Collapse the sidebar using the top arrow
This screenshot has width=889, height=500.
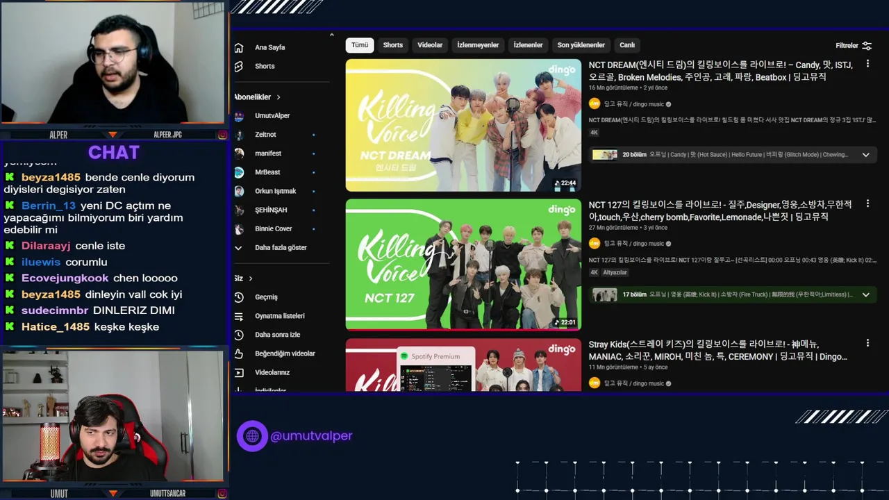coord(331,35)
